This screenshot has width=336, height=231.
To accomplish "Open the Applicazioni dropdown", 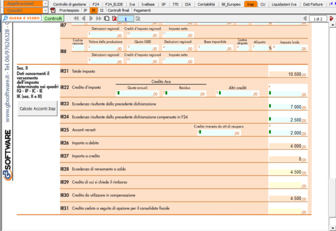I will tap(24, 3).
